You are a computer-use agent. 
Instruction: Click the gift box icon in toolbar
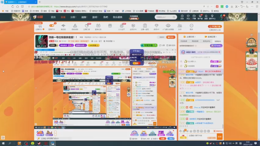pos(110,26)
